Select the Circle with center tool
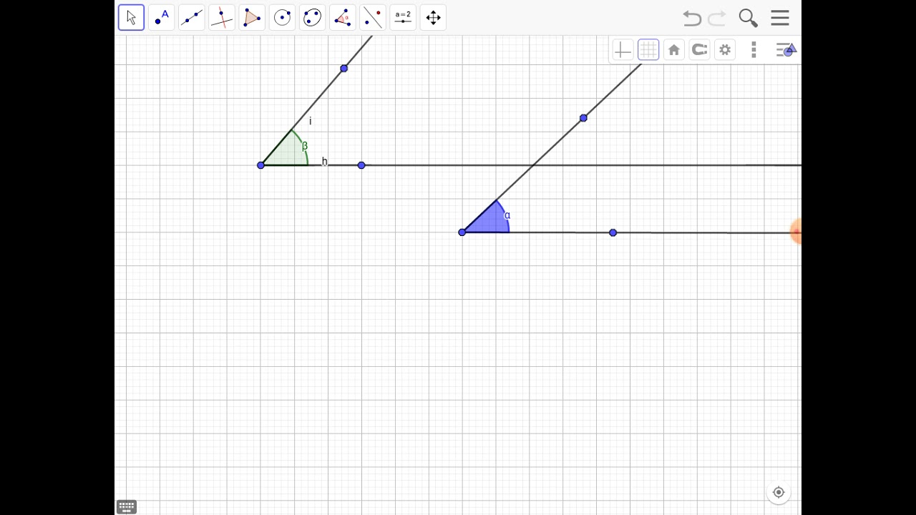916x515 pixels. tap(282, 17)
